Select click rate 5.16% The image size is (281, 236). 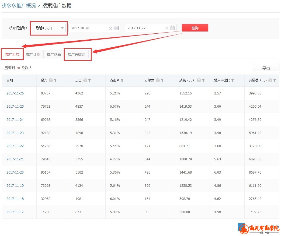115,119
